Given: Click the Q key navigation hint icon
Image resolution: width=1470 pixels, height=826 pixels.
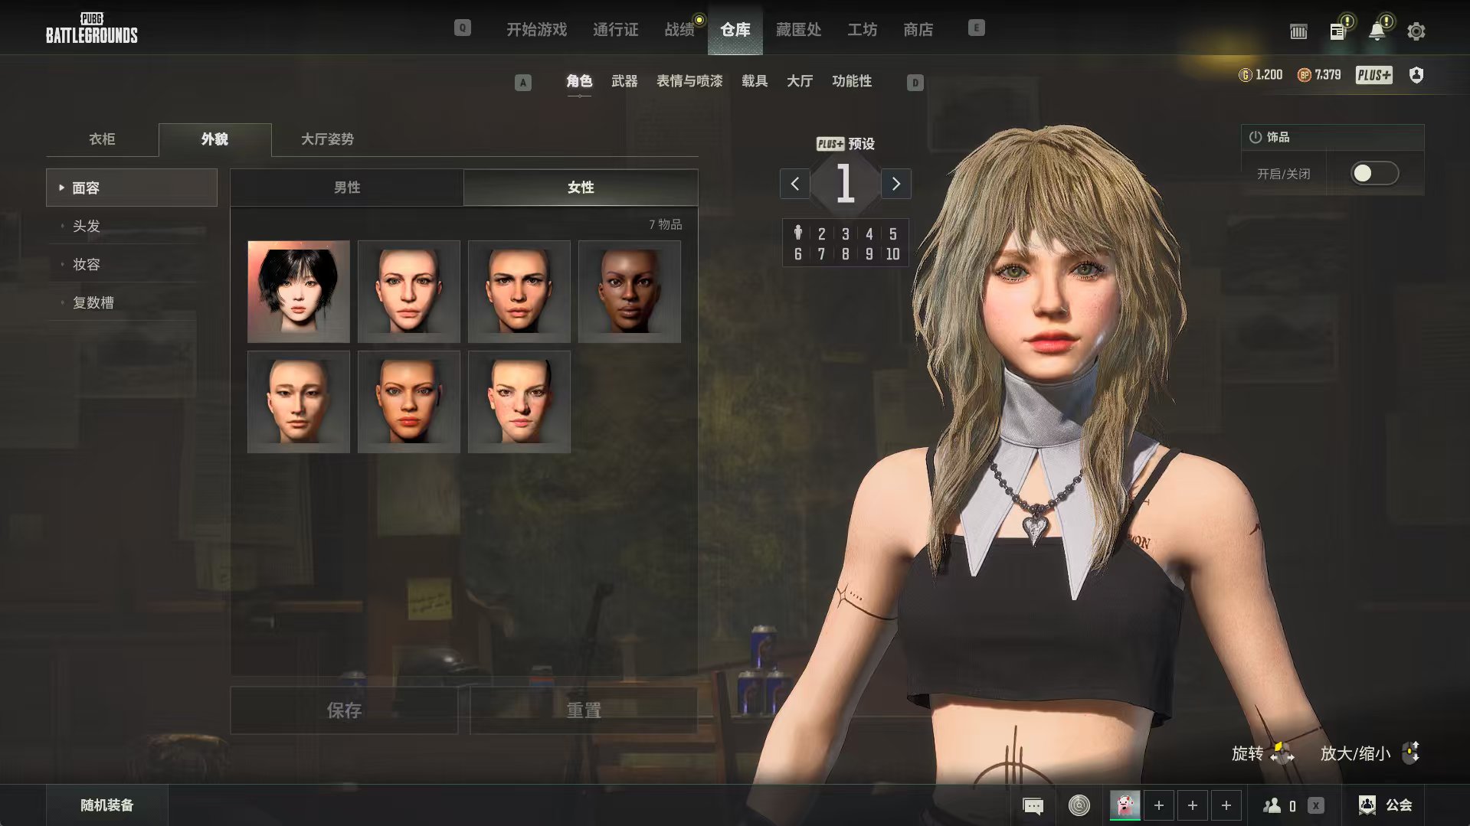Looking at the screenshot, I should (462, 28).
